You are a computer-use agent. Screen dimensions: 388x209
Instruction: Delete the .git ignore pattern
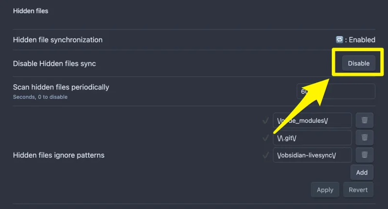(364, 138)
